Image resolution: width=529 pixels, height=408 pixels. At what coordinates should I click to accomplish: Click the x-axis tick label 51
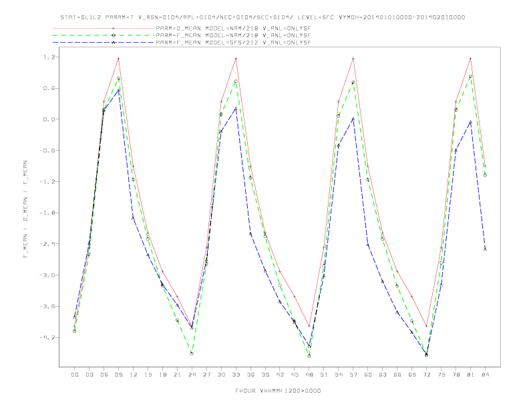[324, 375]
